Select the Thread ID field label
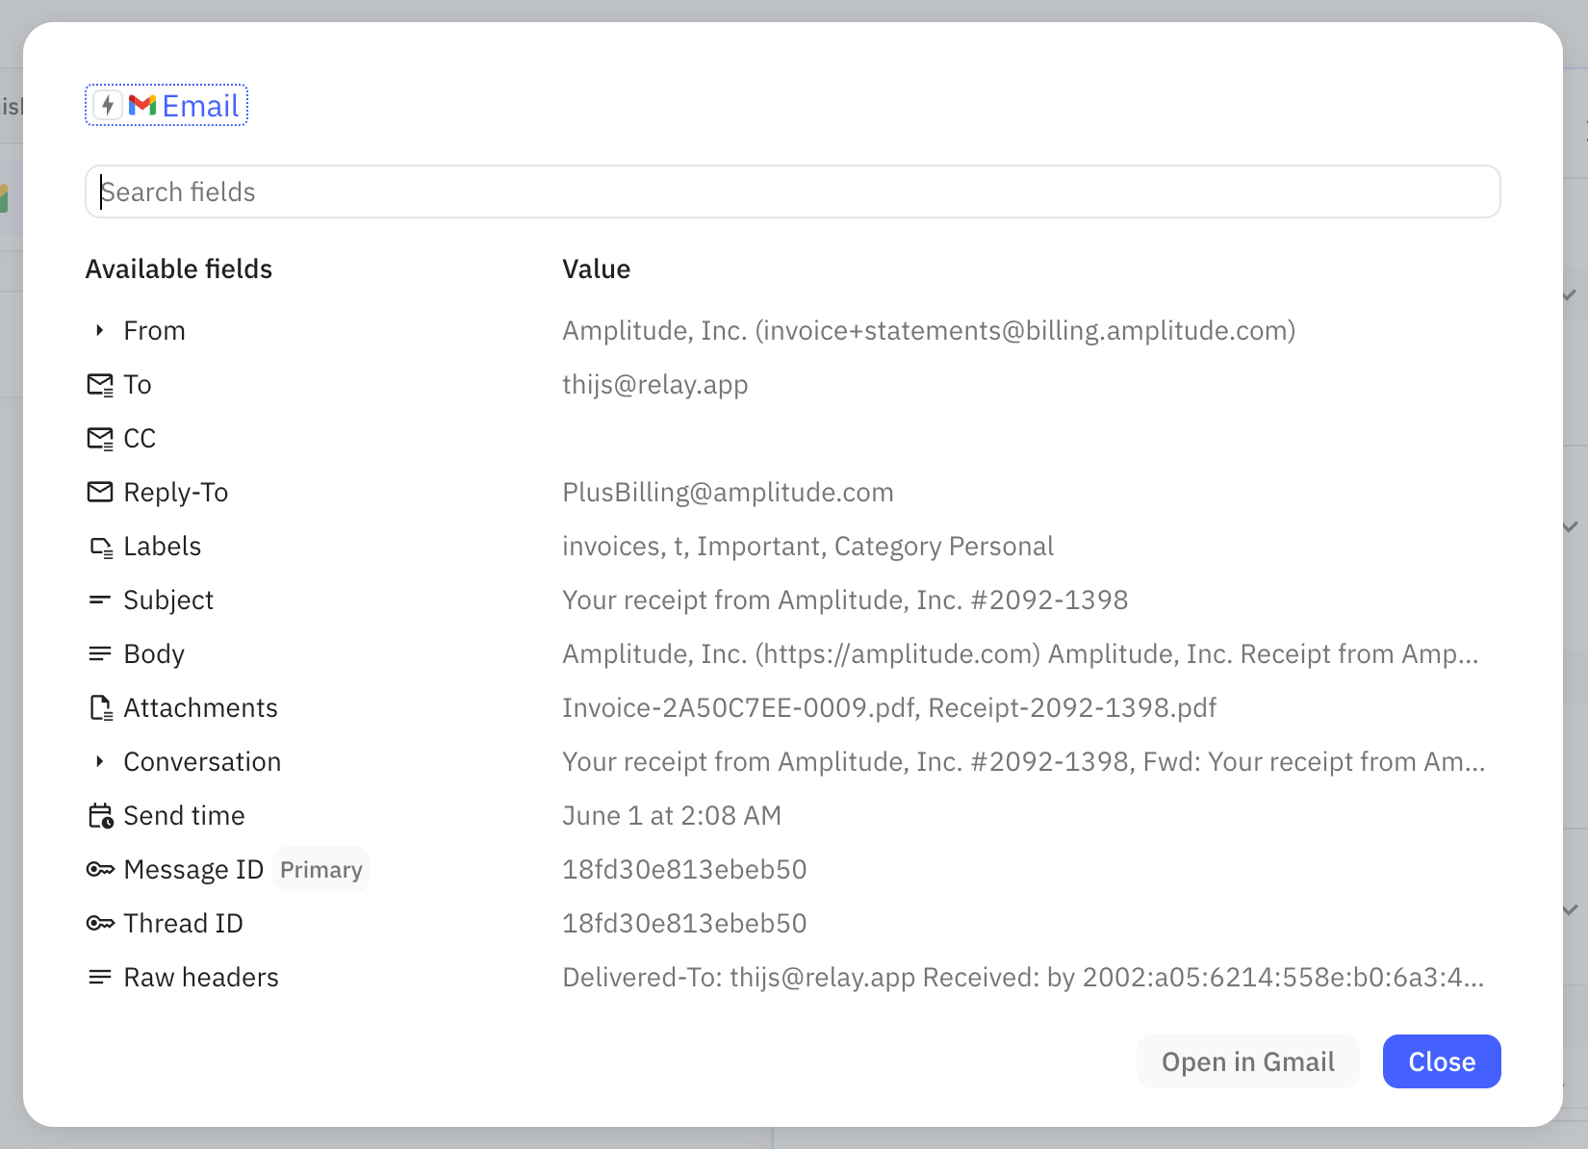Viewport: 1588px width, 1149px height. pyautogui.click(x=183, y=924)
